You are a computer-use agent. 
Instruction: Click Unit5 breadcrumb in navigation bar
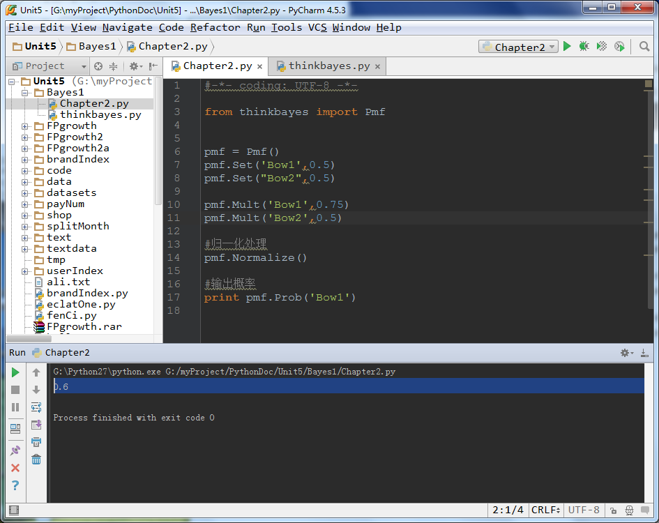pos(35,46)
